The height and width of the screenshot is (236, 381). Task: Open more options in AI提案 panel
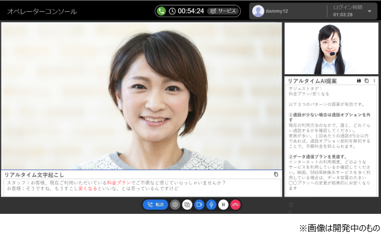point(374,81)
